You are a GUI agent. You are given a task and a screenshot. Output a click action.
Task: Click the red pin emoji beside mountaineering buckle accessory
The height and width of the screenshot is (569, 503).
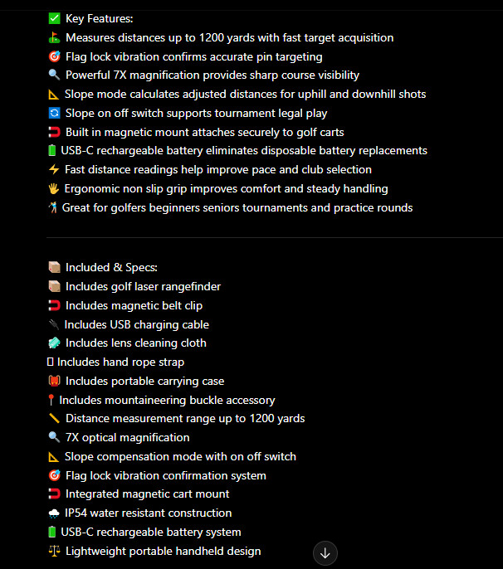click(x=51, y=400)
